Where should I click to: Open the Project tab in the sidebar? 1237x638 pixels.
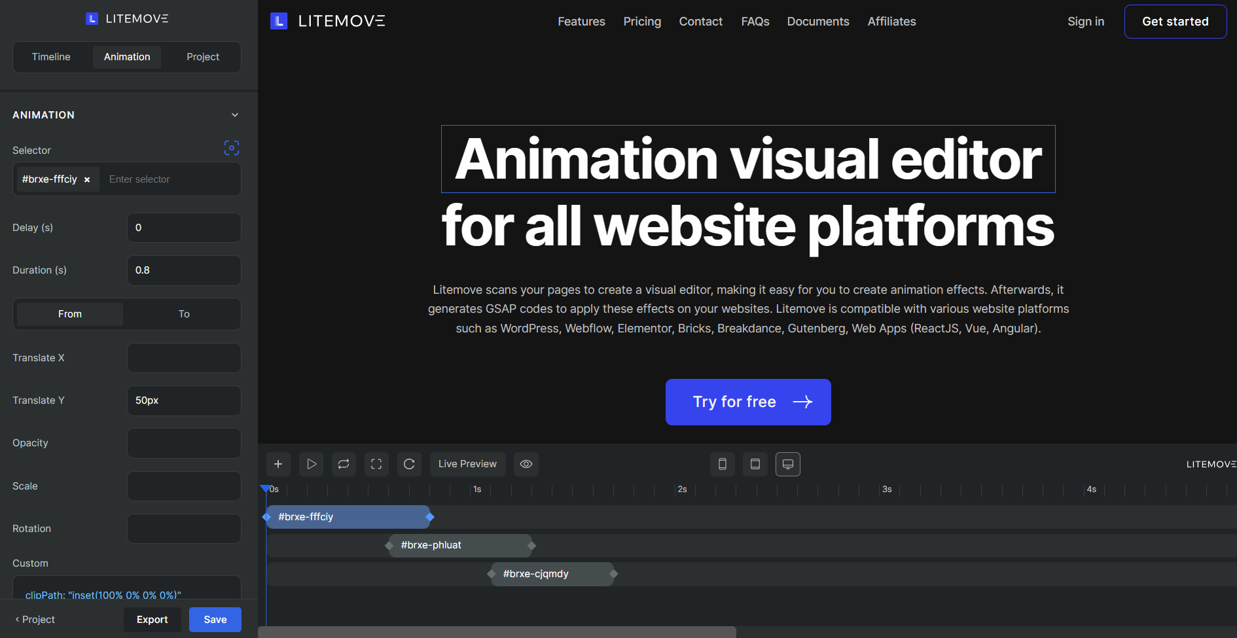pos(202,57)
